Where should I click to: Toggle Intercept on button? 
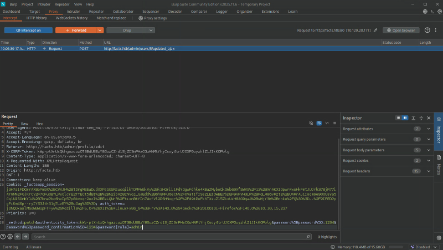[28, 30]
